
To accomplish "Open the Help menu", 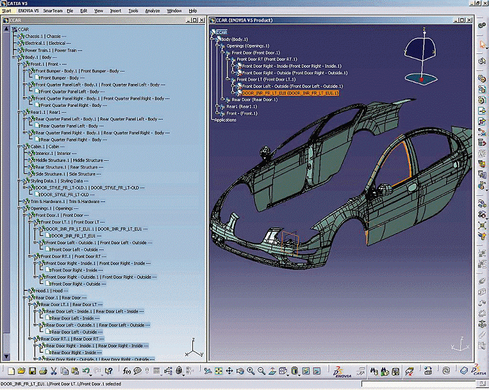I will coord(193,10).
